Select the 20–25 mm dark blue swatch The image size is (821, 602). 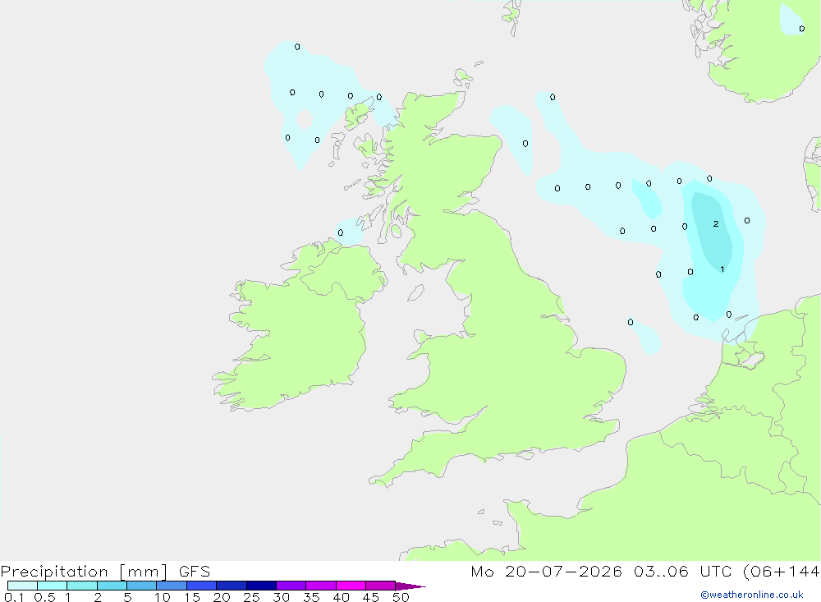click(232, 586)
